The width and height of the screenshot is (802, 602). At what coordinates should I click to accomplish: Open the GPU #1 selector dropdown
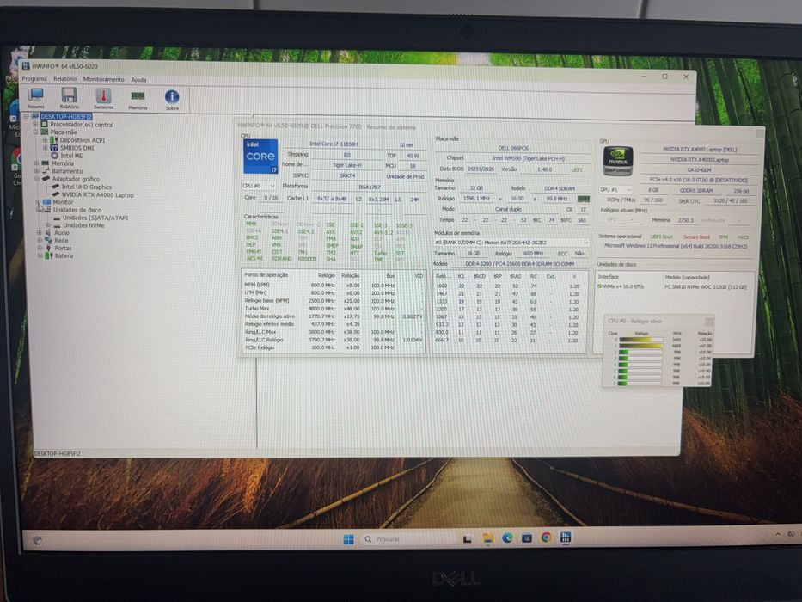tap(615, 189)
